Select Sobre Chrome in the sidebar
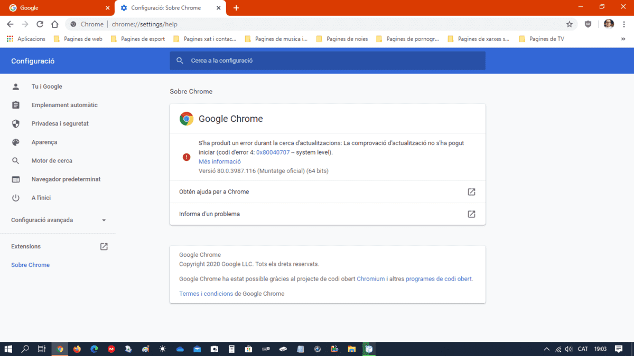 click(x=30, y=265)
